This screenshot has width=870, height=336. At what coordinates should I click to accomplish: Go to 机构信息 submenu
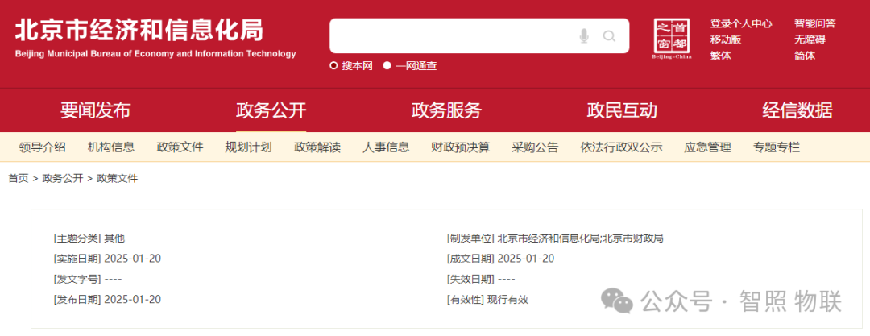[x=111, y=147]
